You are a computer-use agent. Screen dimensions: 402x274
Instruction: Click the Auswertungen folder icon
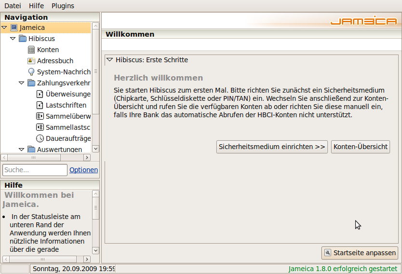[31, 150]
